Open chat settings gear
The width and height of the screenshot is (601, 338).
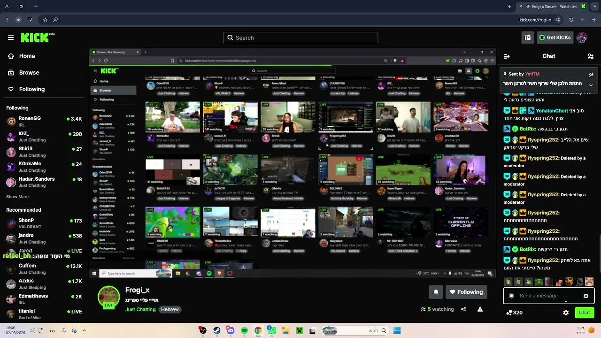566,313
